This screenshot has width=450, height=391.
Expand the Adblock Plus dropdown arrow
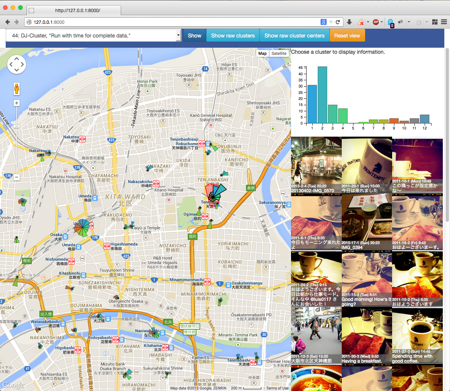381,22
